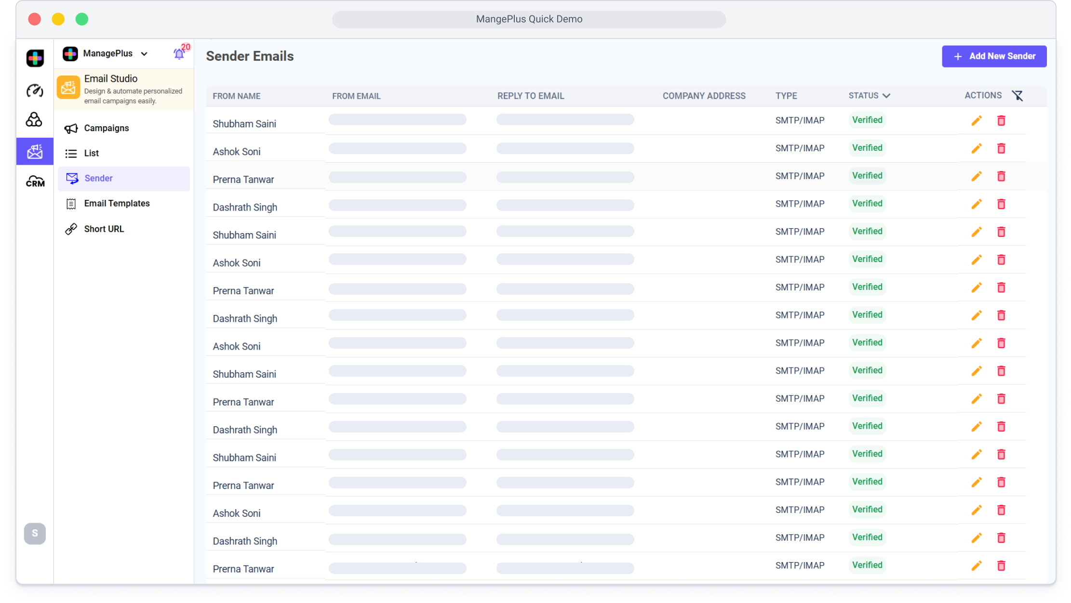The height and width of the screenshot is (603, 1071).
Task: Expand the ManagePlus workspace dropdown
Action: click(144, 54)
